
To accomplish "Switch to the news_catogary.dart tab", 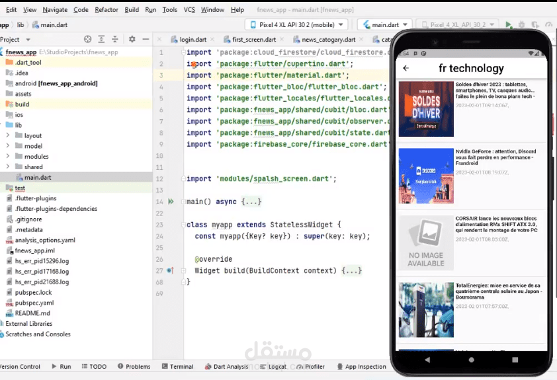I will 328,40.
